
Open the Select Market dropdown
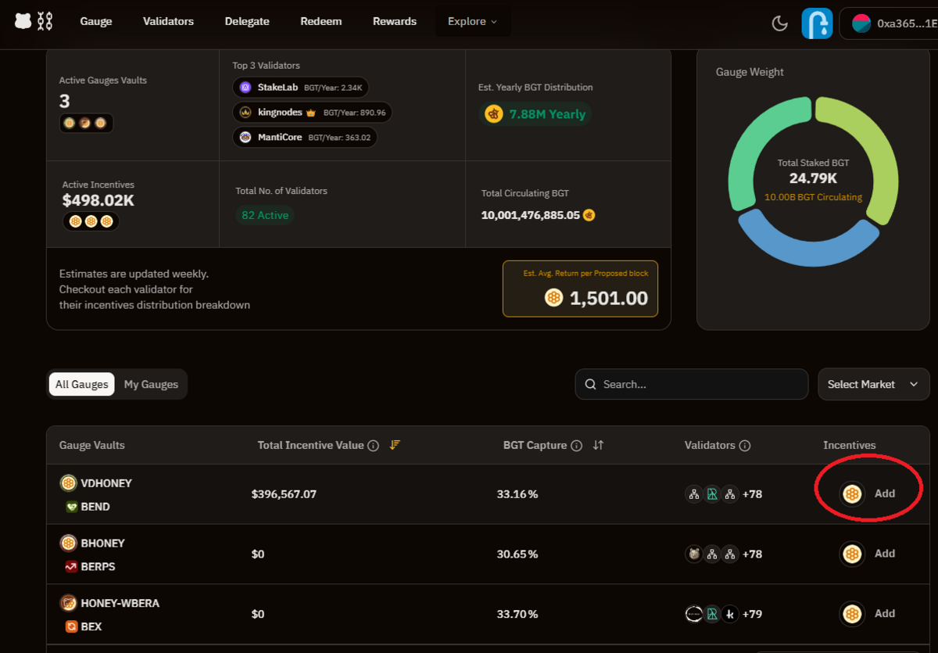click(x=873, y=384)
